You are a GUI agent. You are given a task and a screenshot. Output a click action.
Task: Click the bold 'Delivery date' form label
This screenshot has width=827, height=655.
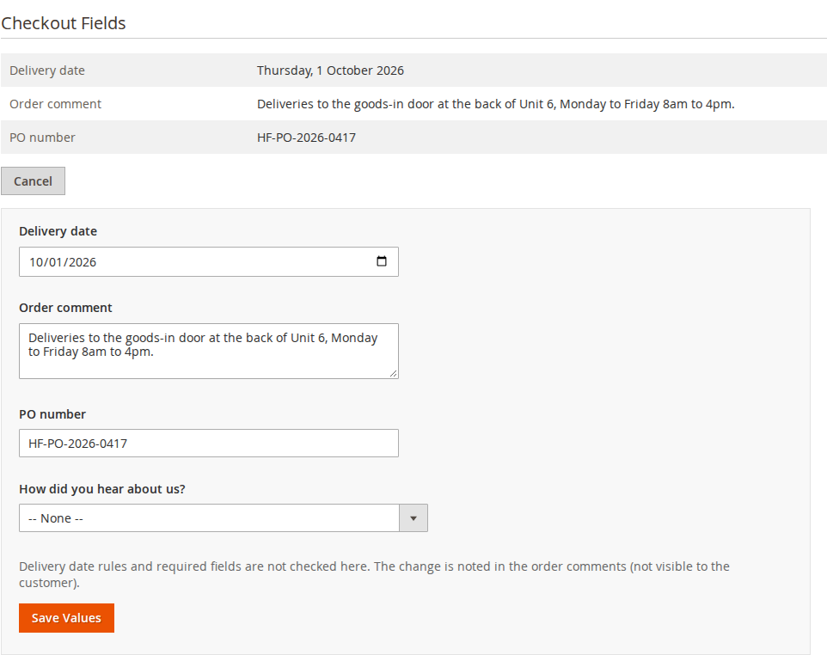pos(58,231)
